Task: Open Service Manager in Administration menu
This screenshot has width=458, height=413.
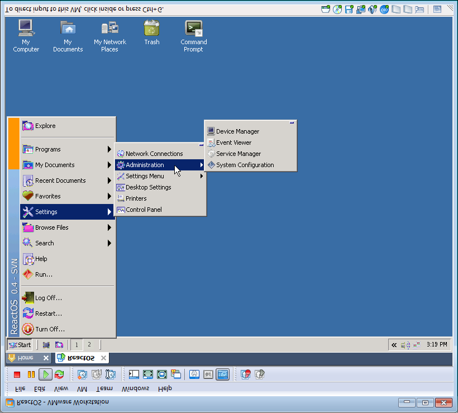Action: pyautogui.click(x=238, y=154)
